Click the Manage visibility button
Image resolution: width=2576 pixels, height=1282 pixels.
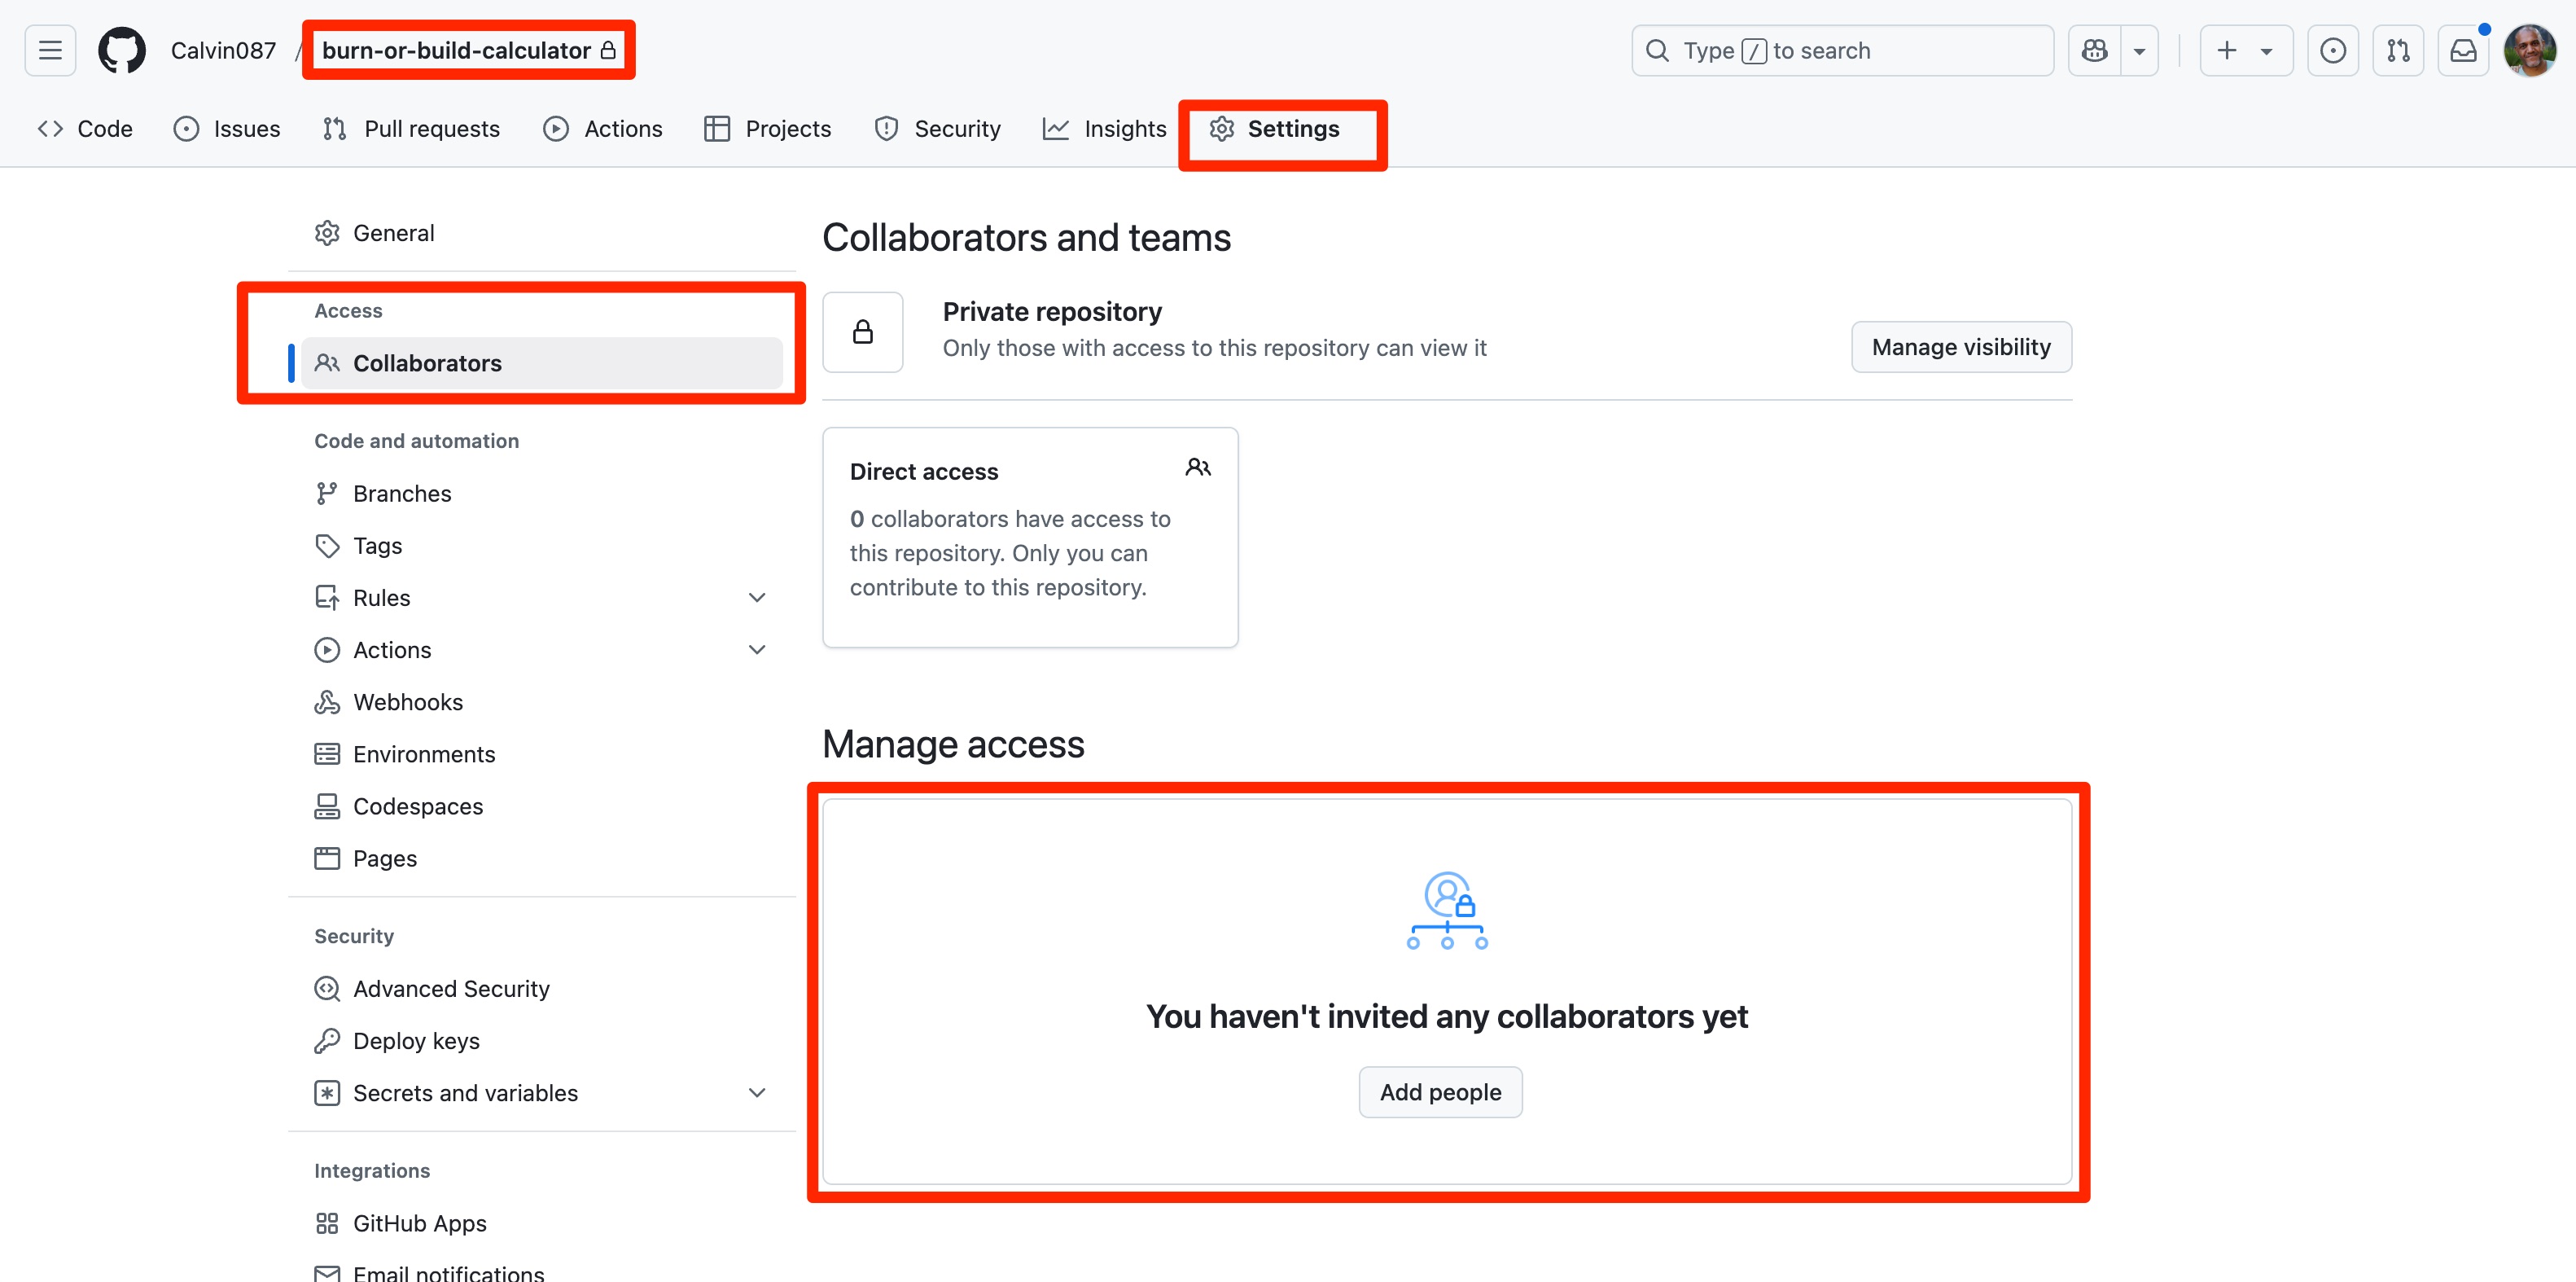click(x=1960, y=347)
